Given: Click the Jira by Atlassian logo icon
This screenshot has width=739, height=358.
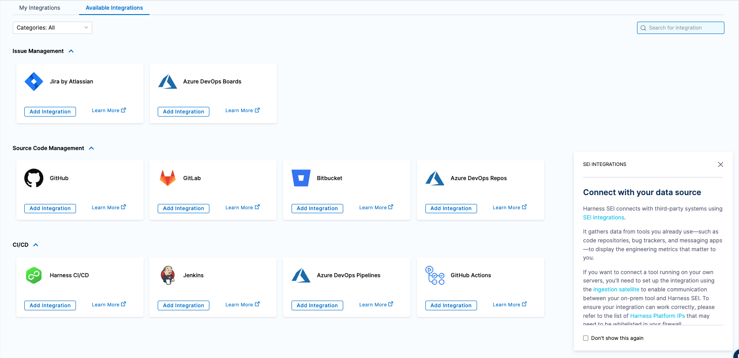Looking at the screenshot, I should (34, 82).
